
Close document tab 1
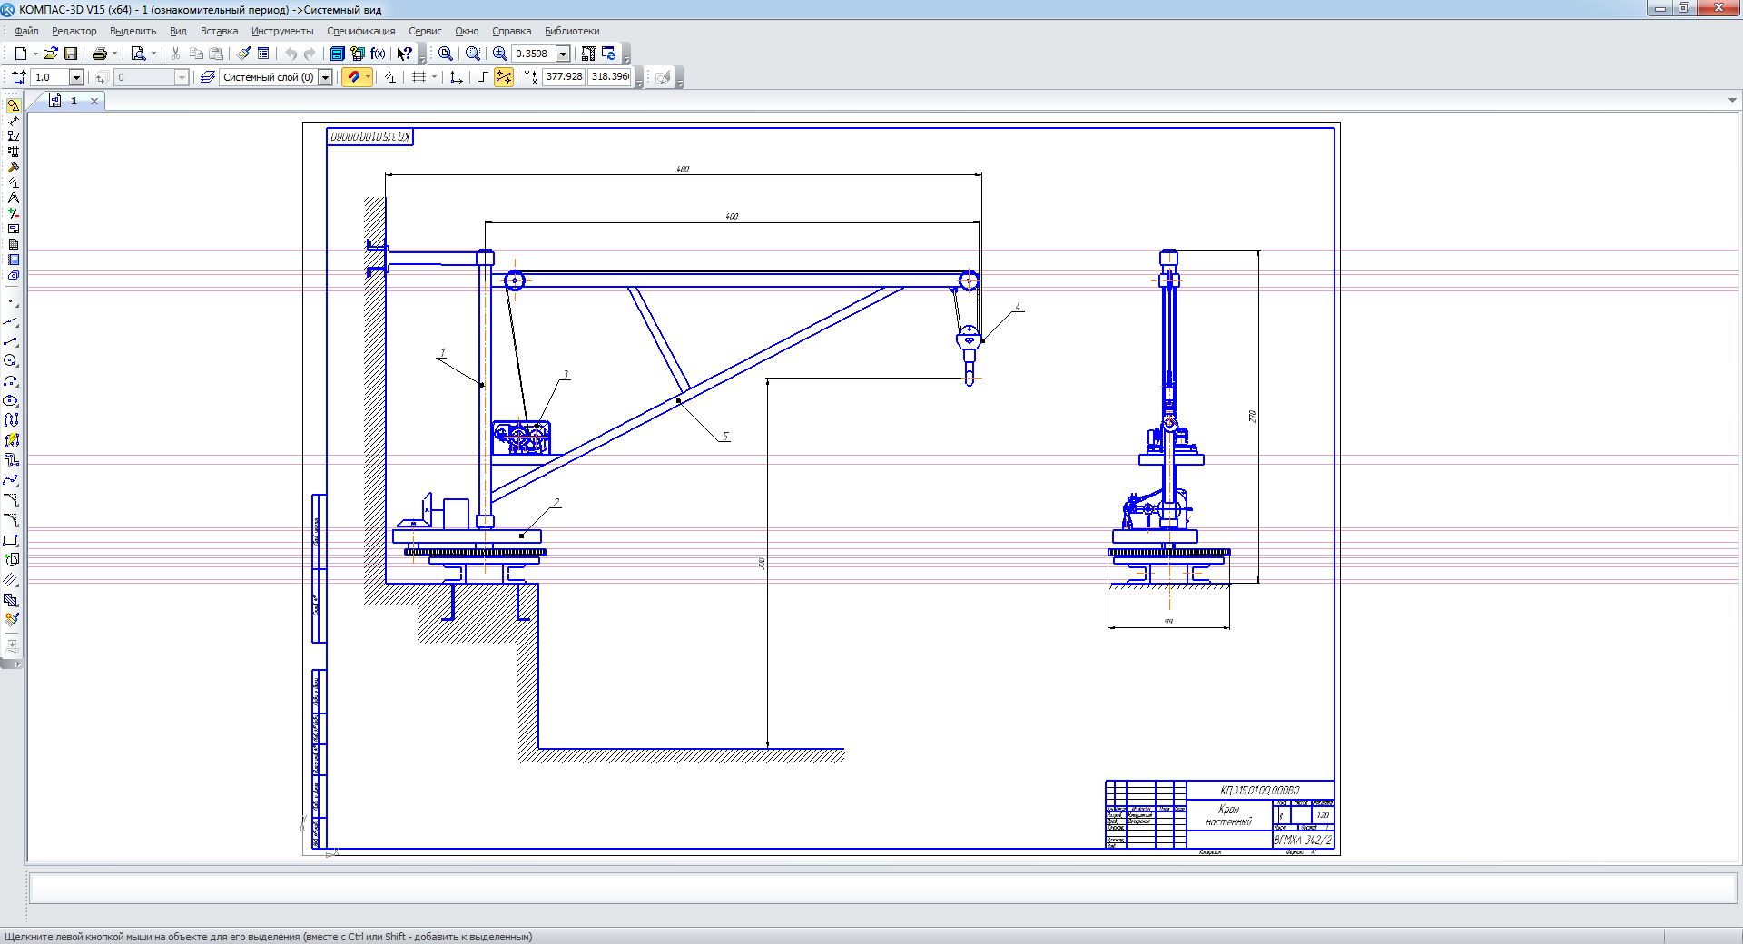[94, 101]
